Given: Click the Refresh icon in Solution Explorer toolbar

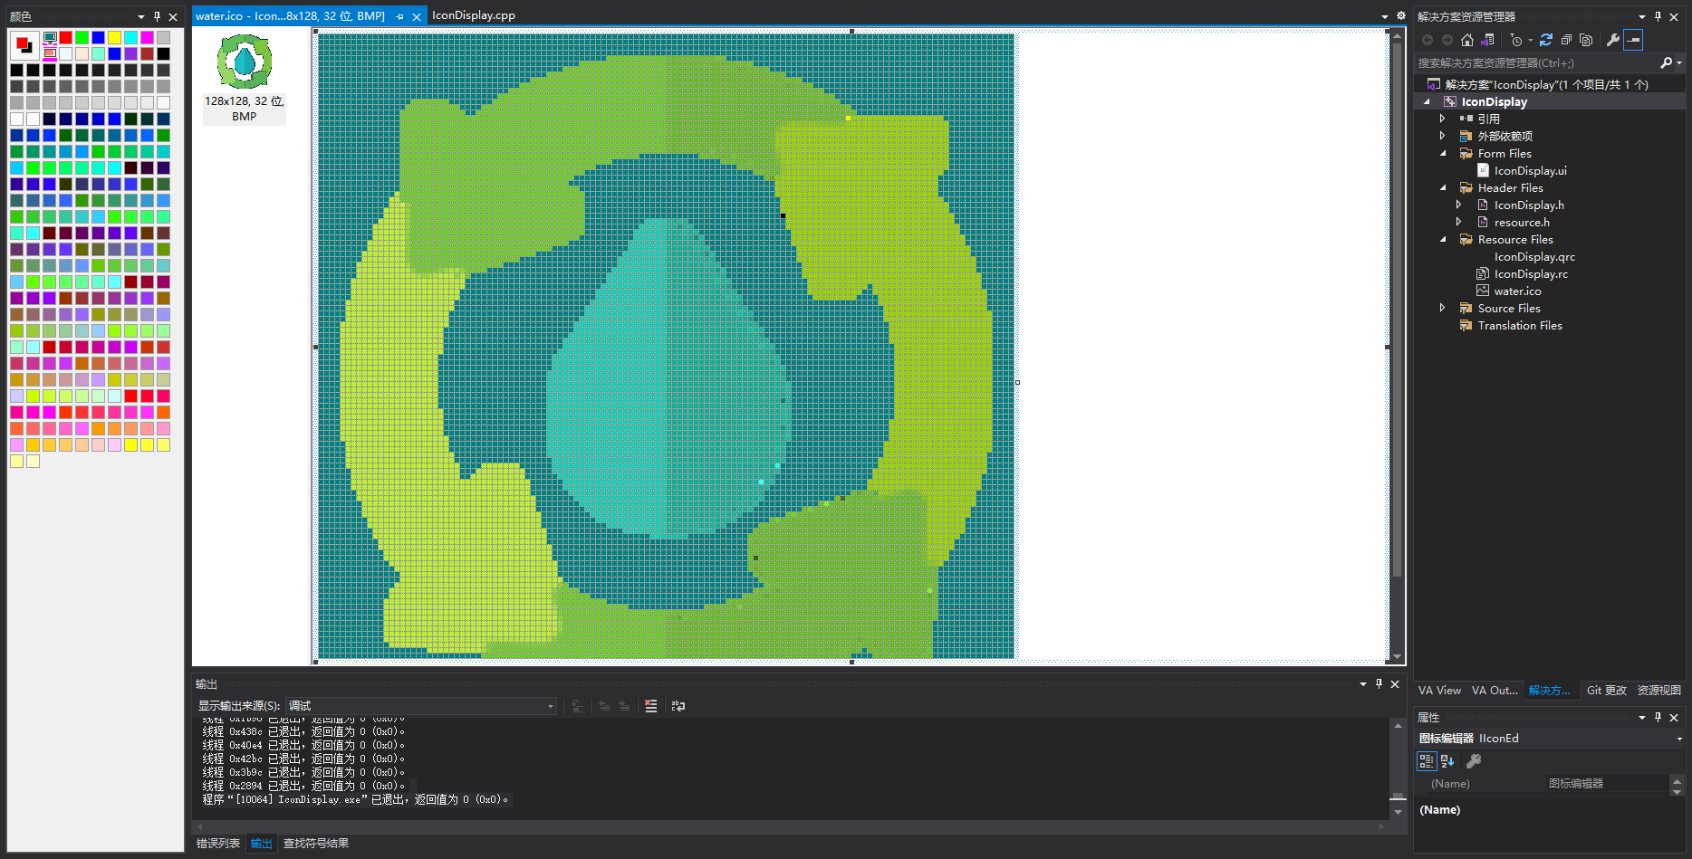Looking at the screenshot, I should click(x=1546, y=40).
